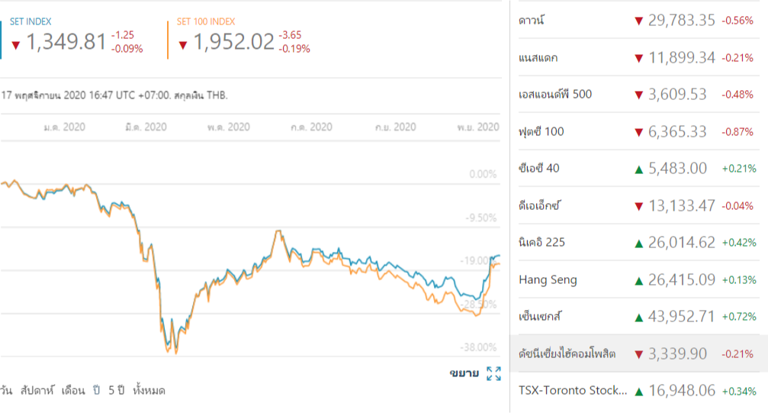Select the สัปดาห์ (week) time range
This screenshot has height=413, width=768.
click(x=37, y=390)
